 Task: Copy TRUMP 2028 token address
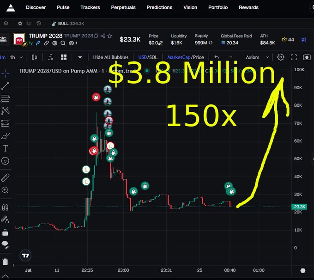(x=97, y=36)
